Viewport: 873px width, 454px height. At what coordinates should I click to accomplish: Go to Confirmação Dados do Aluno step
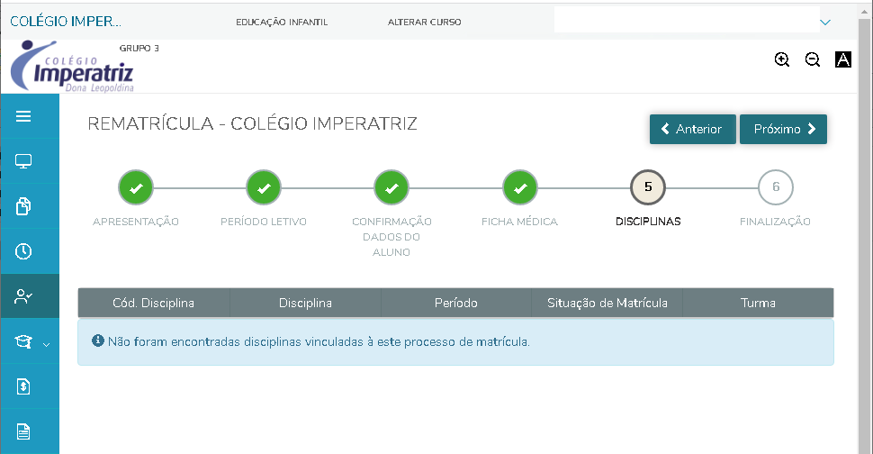(x=392, y=187)
